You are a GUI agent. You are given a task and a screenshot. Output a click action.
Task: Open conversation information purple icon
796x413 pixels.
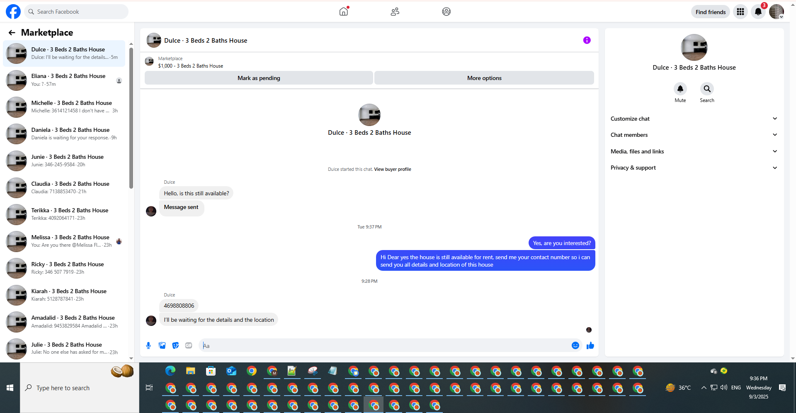coord(587,40)
